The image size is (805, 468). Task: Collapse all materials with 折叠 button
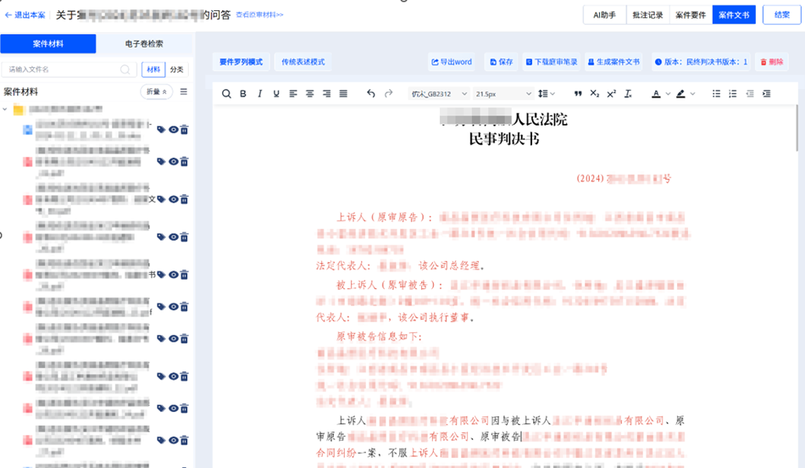click(156, 92)
